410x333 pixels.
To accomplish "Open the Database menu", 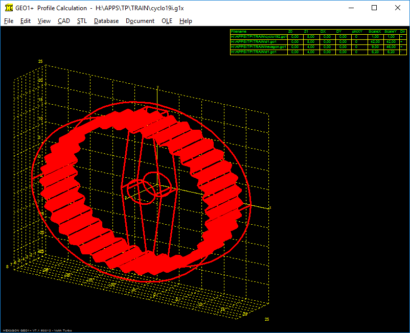I will coord(106,21).
